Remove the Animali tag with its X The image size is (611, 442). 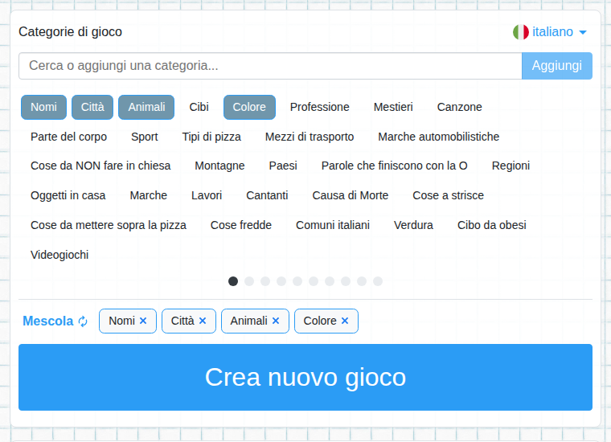pyautogui.click(x=276, y=321)
